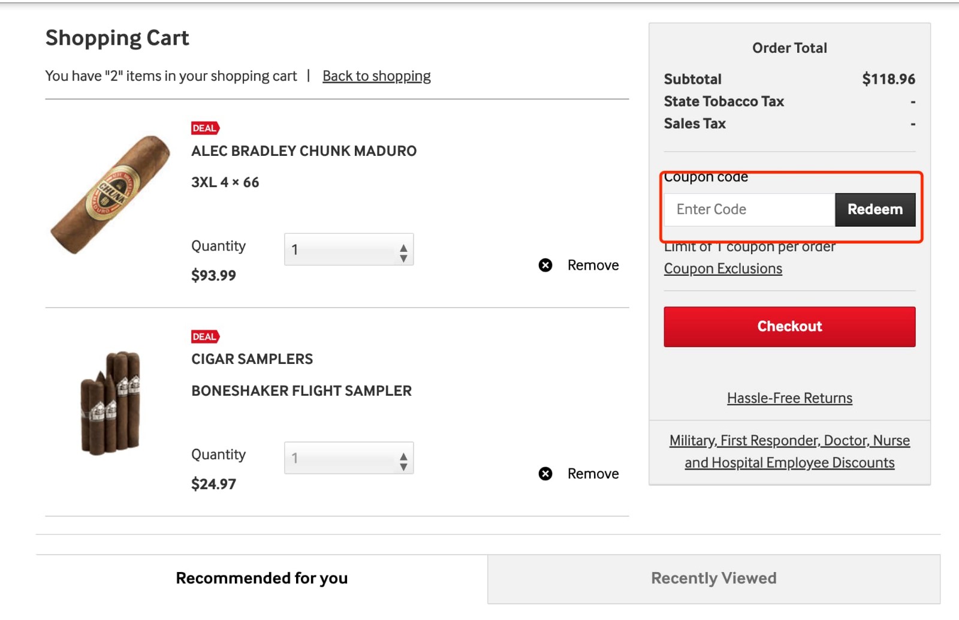This screenshot has width=959, height=620.
Task: Open the Boneshaker Flight Sampler product image
Action: tap(111, 402)
